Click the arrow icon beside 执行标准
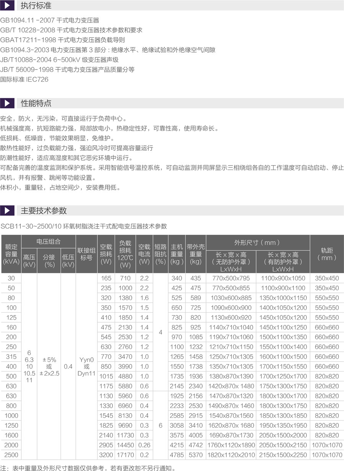344x471 pixels. point(7,6)
